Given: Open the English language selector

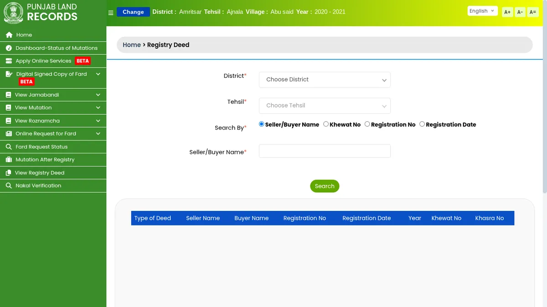Looking at the screenshot, I should click(482, 11).
